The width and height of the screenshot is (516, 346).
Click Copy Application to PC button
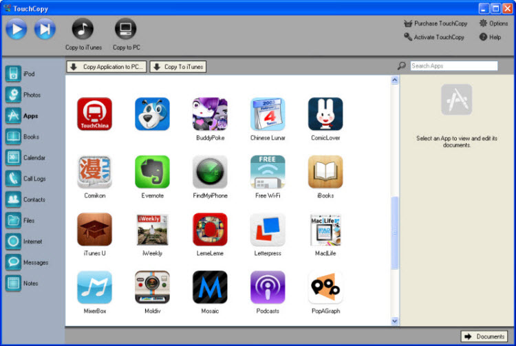106,67
